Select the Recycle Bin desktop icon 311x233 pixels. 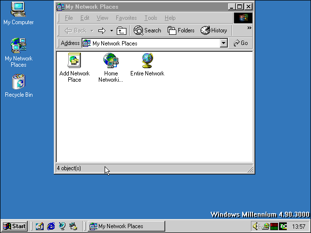click(18, 86)
